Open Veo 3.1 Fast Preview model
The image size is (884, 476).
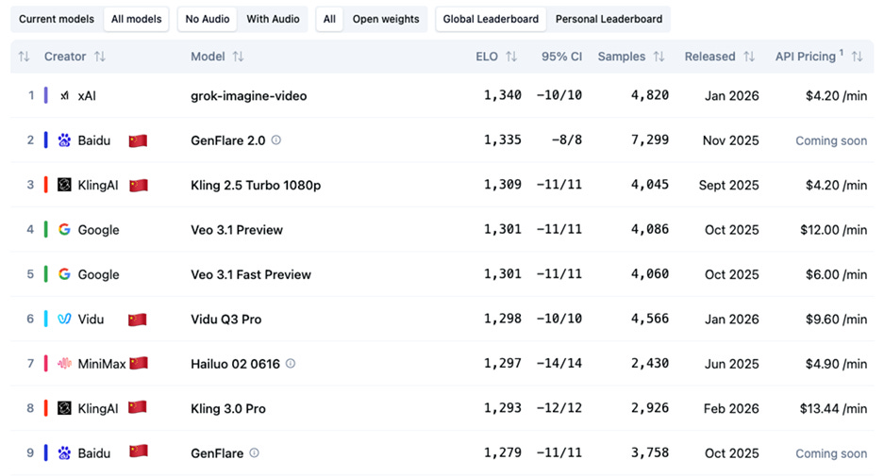(251, 274)
